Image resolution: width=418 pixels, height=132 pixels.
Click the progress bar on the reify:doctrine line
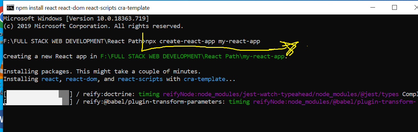point(38,94)
